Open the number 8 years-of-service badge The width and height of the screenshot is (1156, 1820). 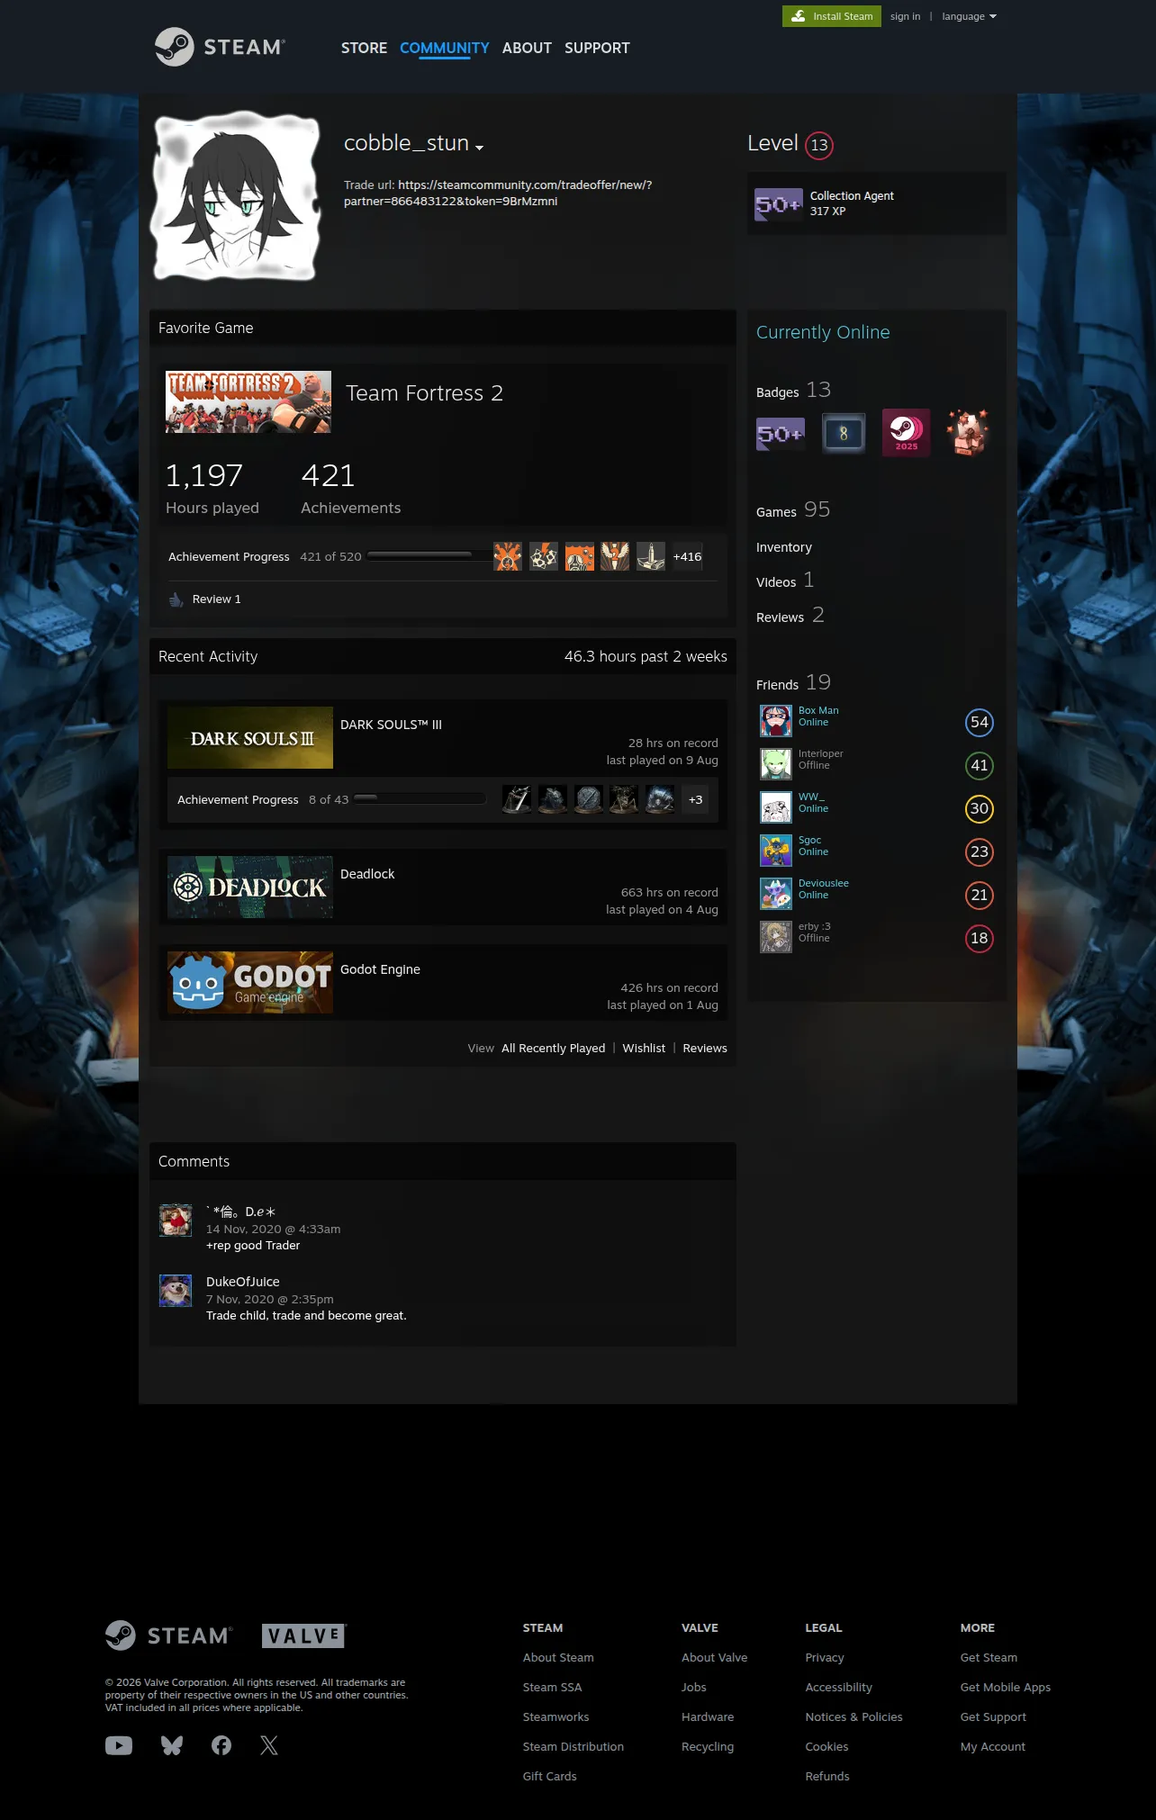(844, 434)
